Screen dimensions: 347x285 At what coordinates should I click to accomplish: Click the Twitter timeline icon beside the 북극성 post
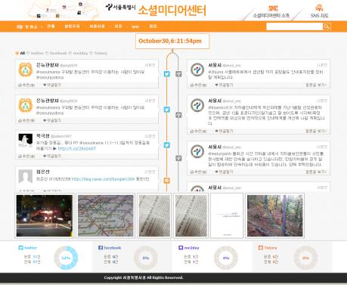(166, 145)
